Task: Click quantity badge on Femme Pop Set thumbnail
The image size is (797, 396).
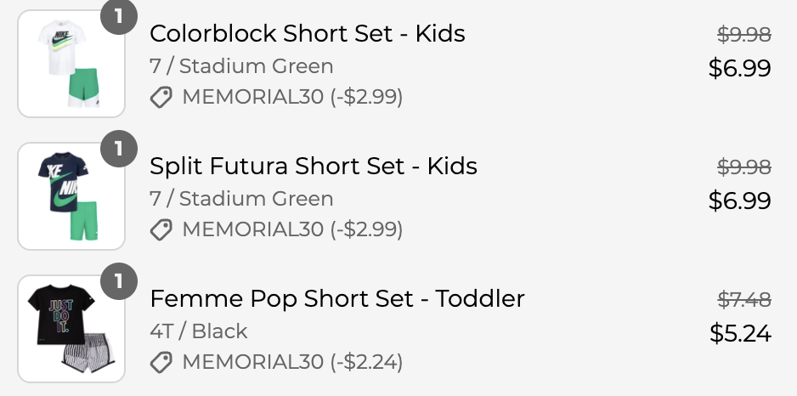Action: coord(119,280)
